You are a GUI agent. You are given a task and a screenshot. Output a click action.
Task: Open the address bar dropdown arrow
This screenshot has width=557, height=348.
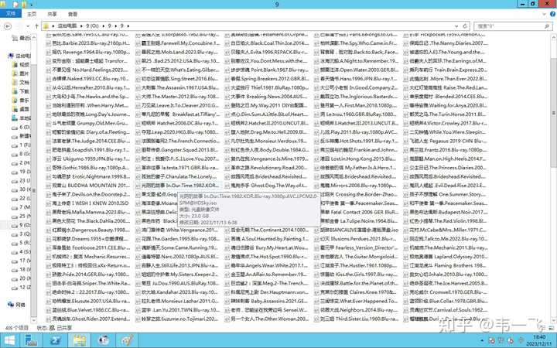coord(456,26)
